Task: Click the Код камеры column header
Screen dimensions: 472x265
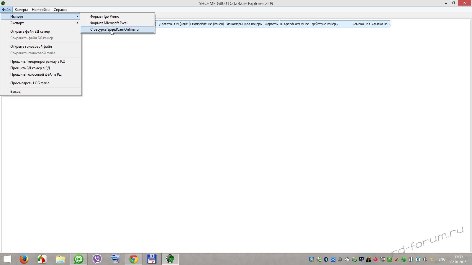Action: pos(253,24)
